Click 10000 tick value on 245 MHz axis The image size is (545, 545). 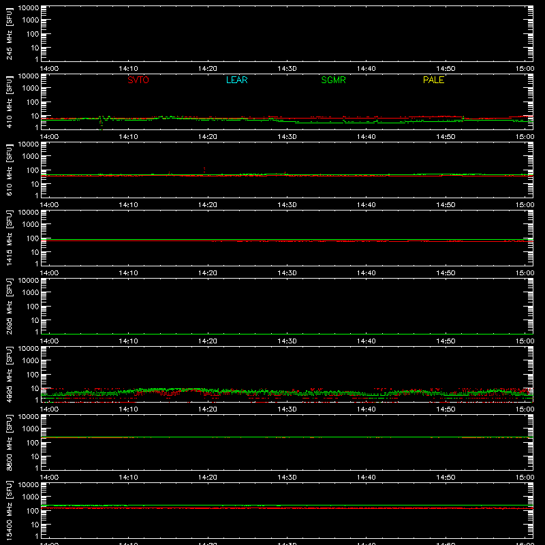(29, 8)
